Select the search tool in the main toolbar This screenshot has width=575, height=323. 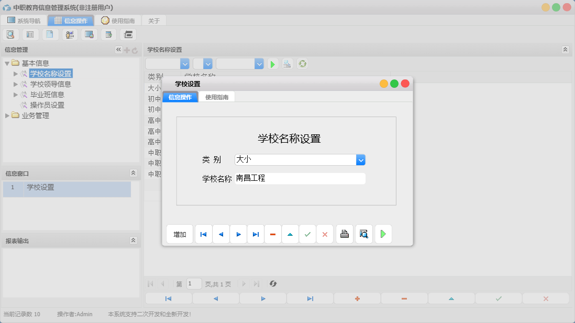[10, 34]
